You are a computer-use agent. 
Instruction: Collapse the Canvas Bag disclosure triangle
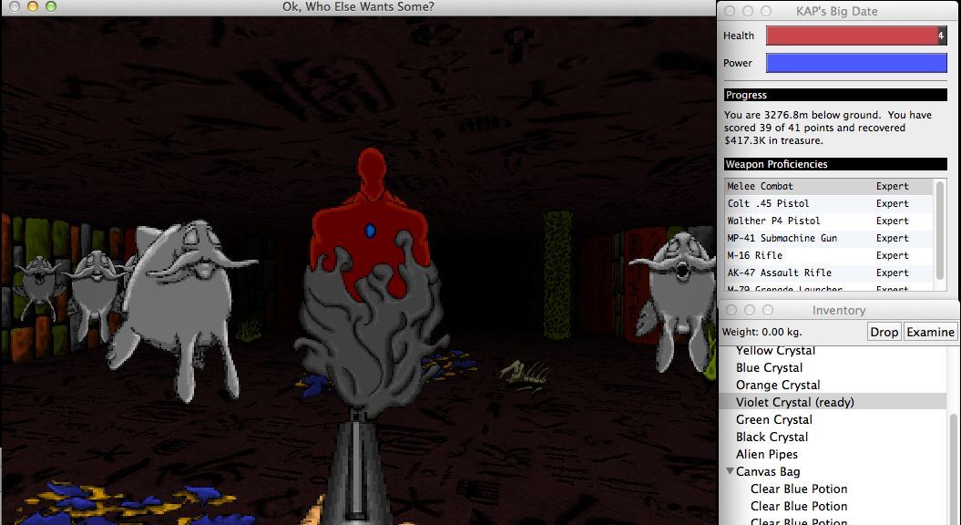click(730, 472)
